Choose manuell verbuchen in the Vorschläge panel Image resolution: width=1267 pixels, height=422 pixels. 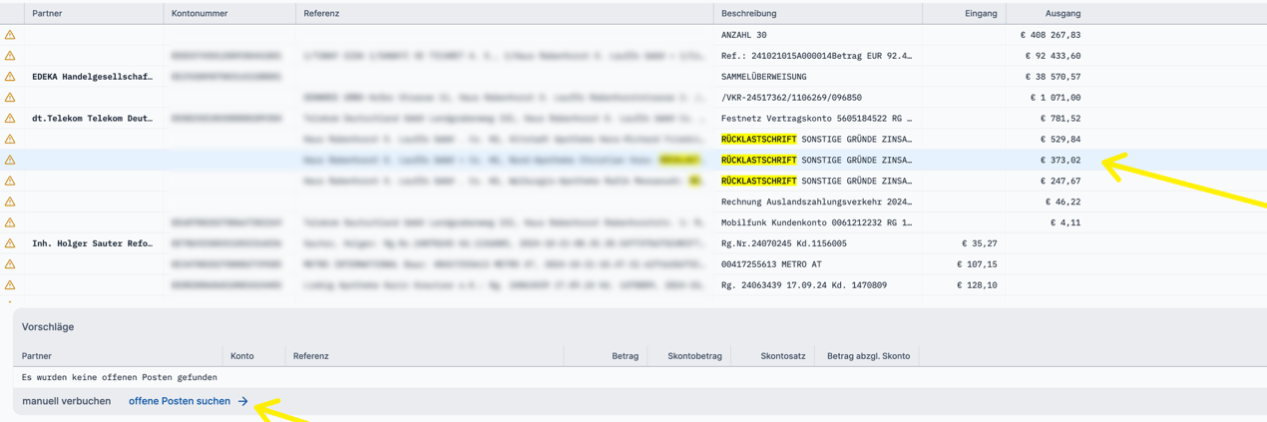point(66,401)
